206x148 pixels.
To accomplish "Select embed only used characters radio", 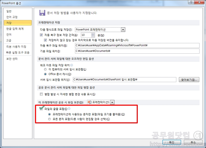I will click(49, 114).
